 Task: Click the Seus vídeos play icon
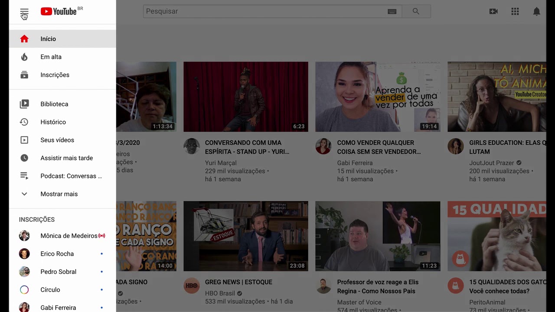pos(24,140)
